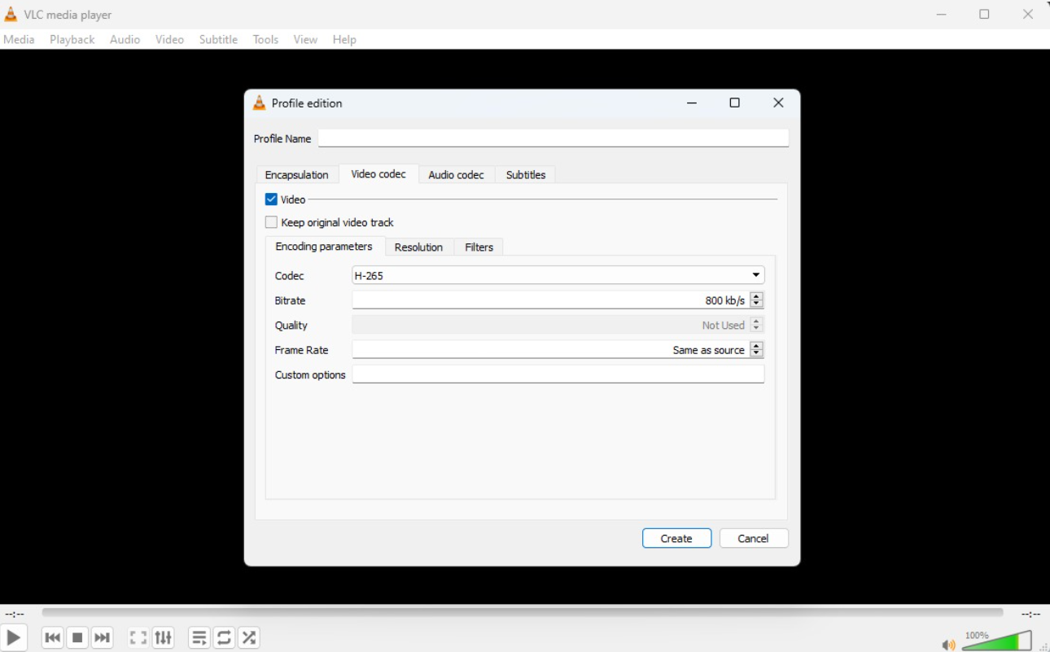
Task: Toggle random shuffle playback icon
Action: [249, 637]
